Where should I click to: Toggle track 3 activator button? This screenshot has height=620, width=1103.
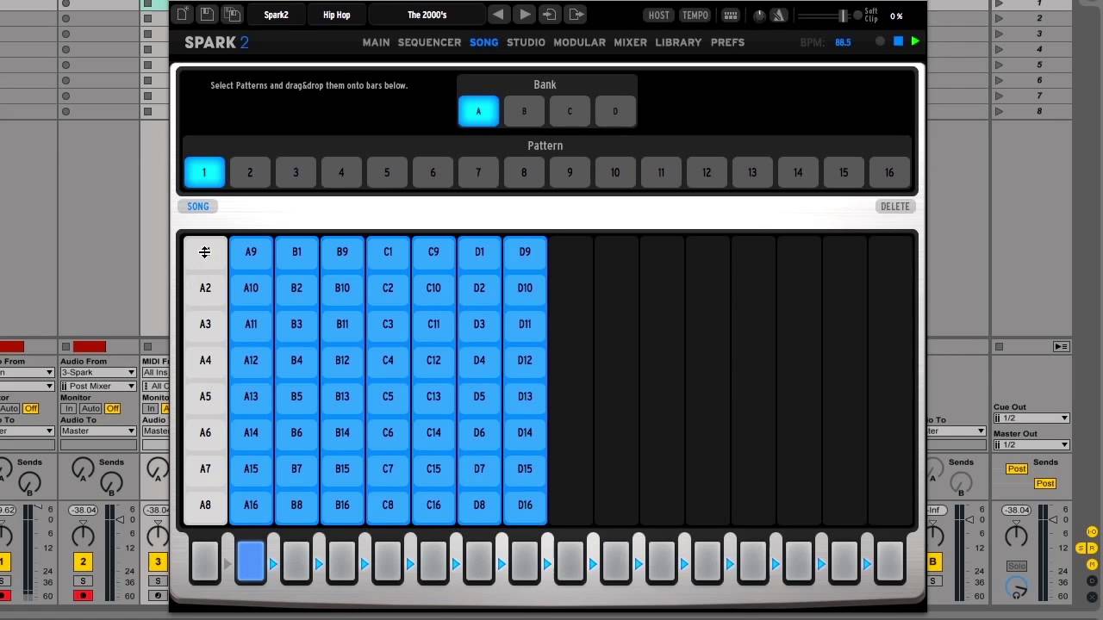tap(158, 562)
